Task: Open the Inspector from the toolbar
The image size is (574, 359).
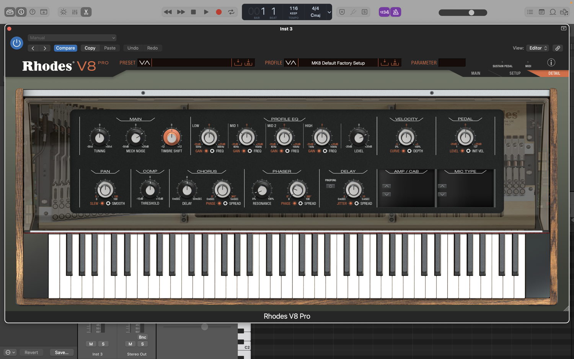Action: (x=21, y=12)
